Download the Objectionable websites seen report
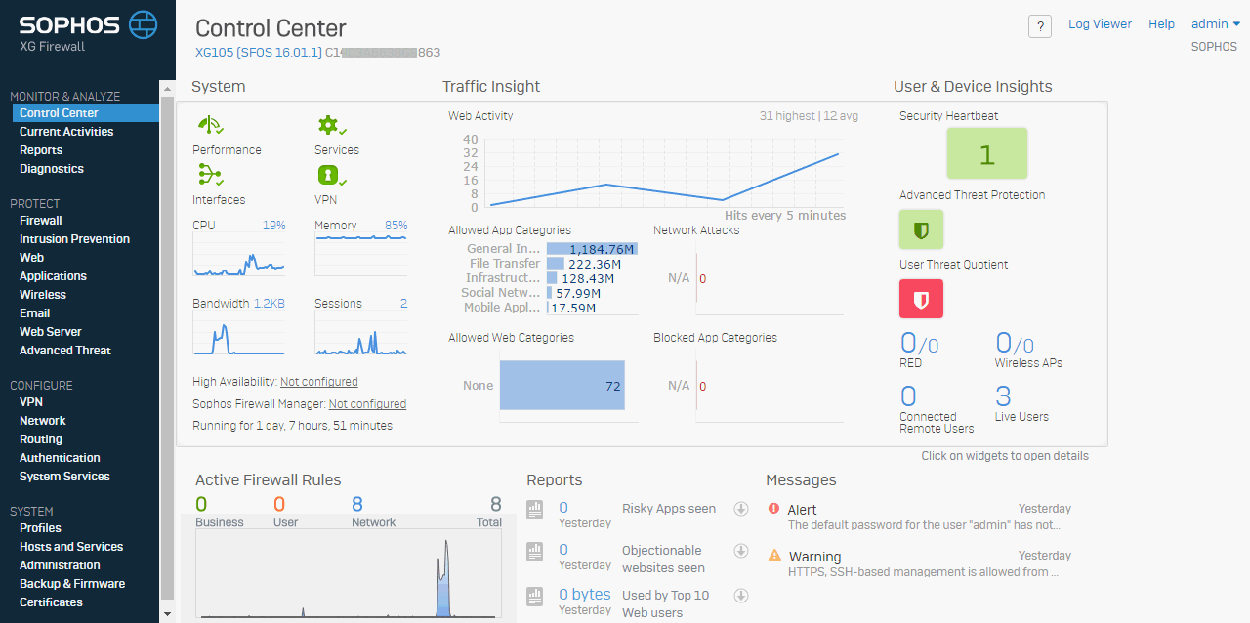The height and width of the screenshot is (623, 1250). point(741,551)
